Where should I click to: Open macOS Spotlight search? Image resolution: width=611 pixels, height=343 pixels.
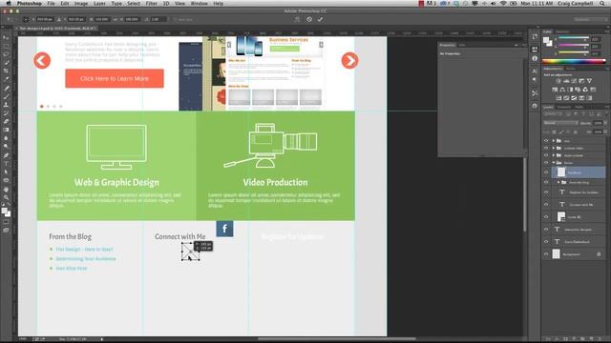[x=602, y=3]
